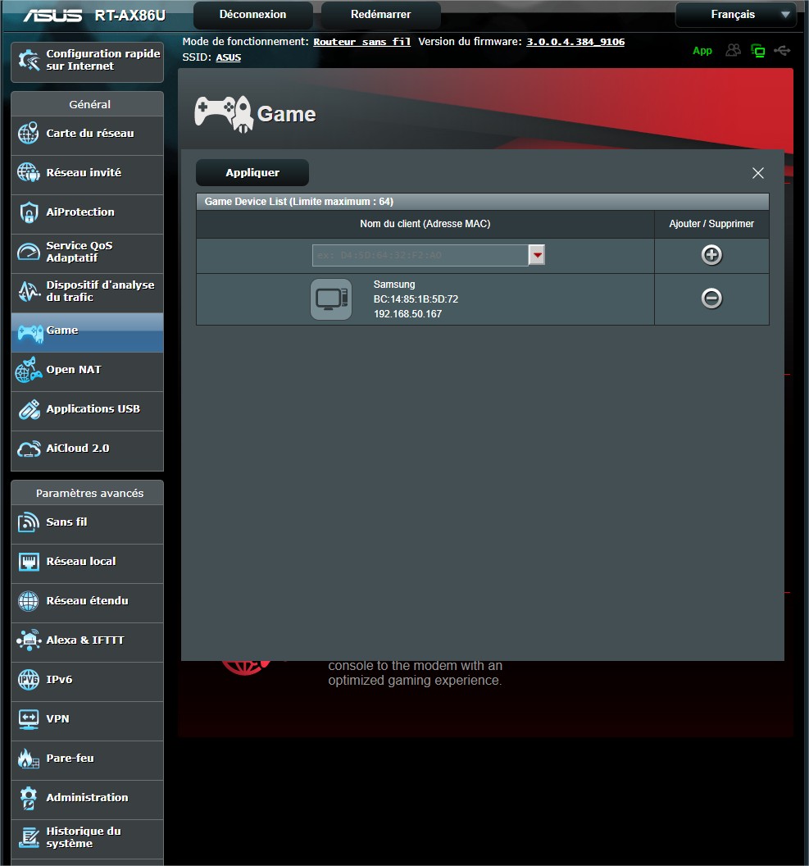Click the Déconnexion button
This screenshot has height=866, width=809.
click(x=252, y=15)
